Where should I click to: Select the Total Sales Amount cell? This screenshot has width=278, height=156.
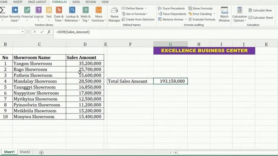(130, 81)
